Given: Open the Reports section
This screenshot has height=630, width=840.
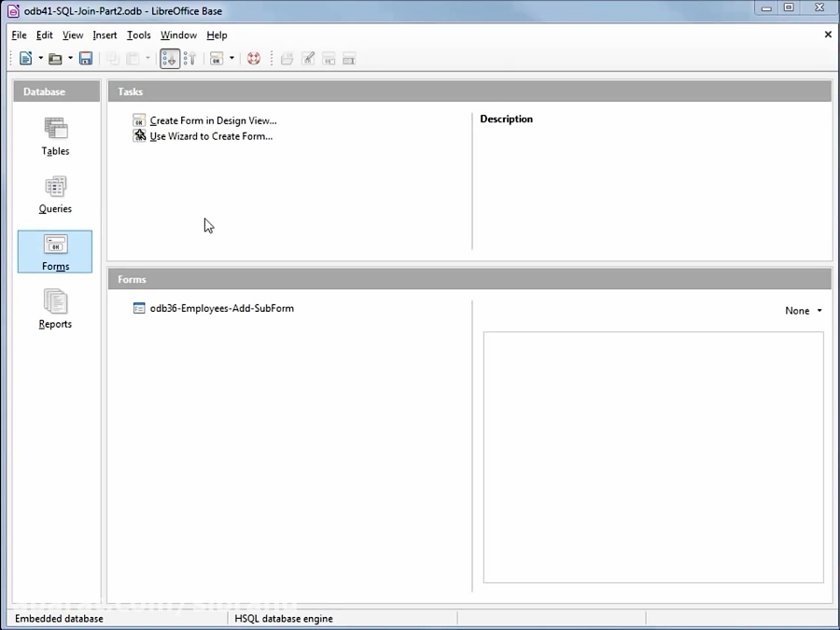Looking at the screenshot, I should pos(54,308).
